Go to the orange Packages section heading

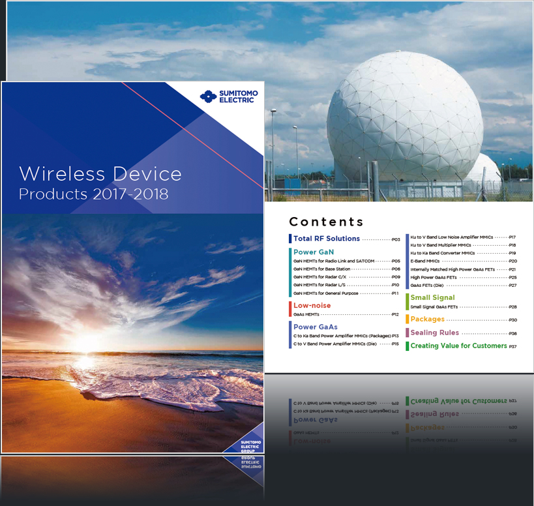428,319
